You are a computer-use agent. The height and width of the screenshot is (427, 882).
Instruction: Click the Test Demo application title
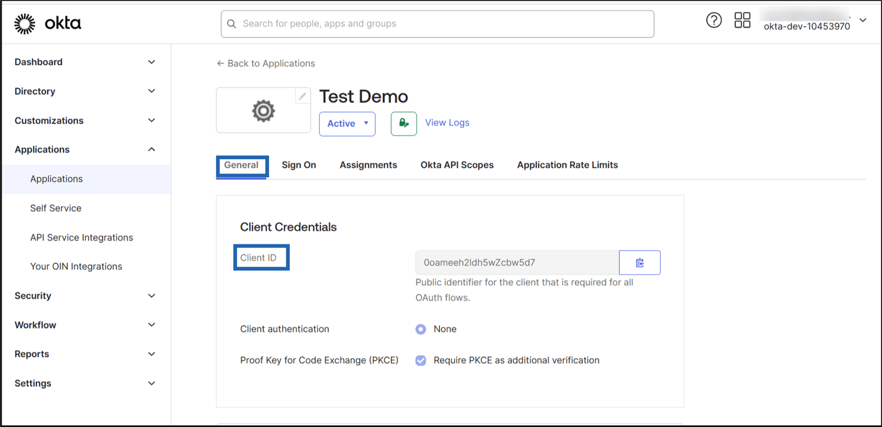pyautogui.click(x=364, y=97)
